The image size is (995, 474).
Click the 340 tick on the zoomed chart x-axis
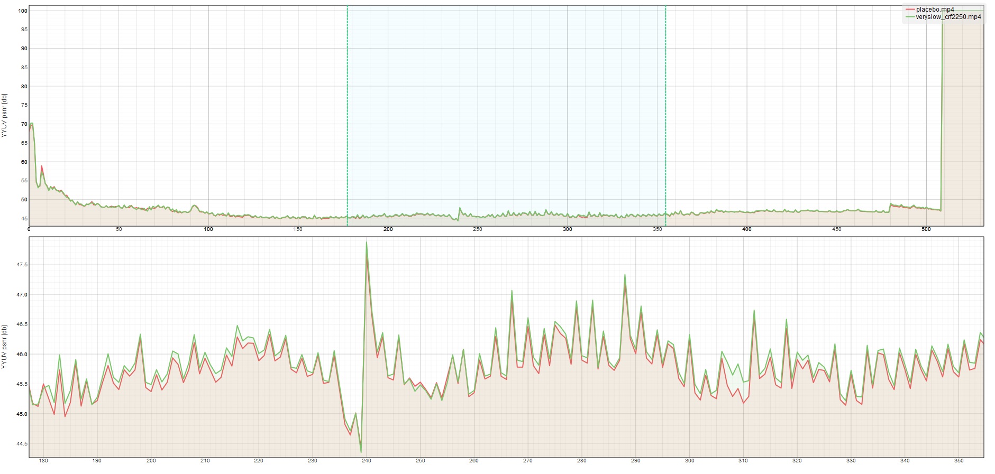[x=905, y=461]
